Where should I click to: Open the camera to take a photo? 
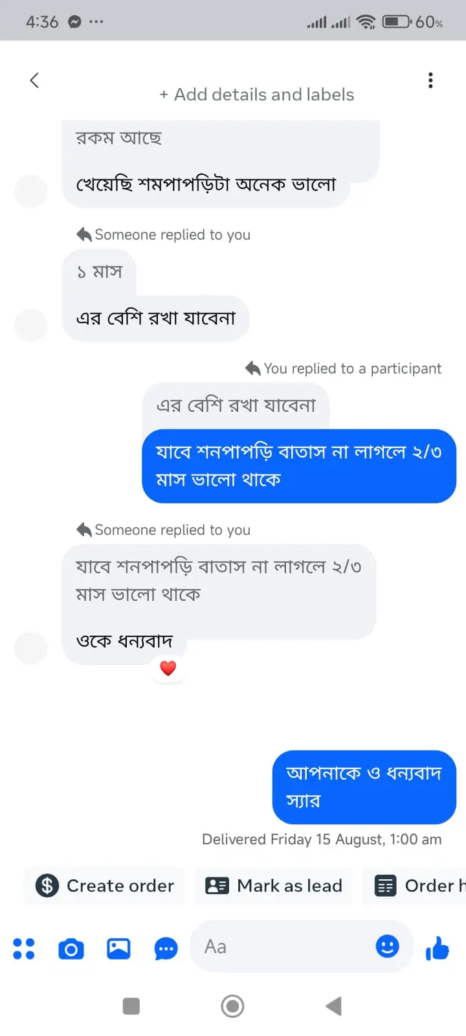click(71, 949)
